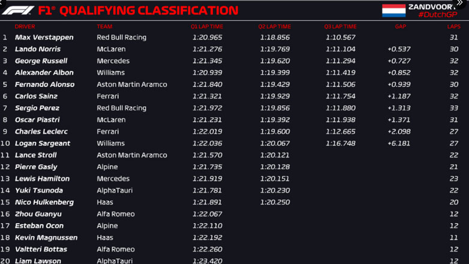The width and height of the screenshot is (469, 264).
Task: Click Lewis Hamilton's name
Action: (42, 179)
